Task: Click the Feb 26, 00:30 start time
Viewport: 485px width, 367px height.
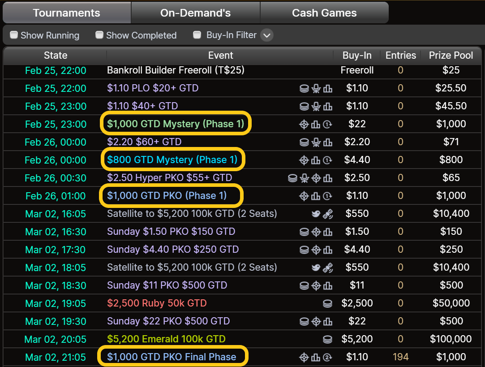Action: (x=56, y=178)
